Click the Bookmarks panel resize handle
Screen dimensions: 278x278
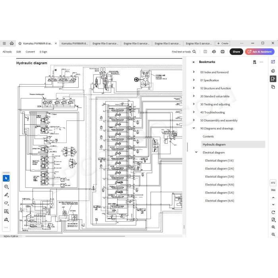tap(187, 147)
